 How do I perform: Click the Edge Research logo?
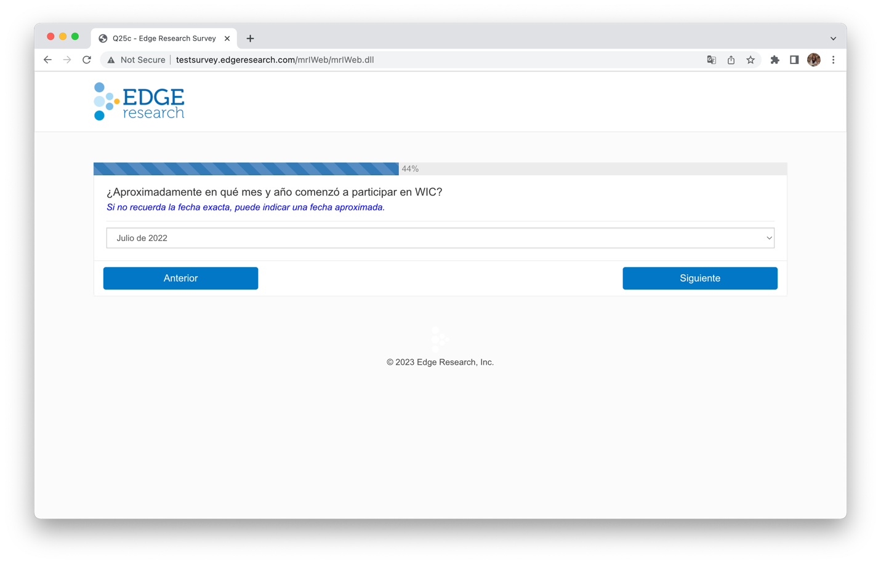pyautogui.click(x=139, y=101)
